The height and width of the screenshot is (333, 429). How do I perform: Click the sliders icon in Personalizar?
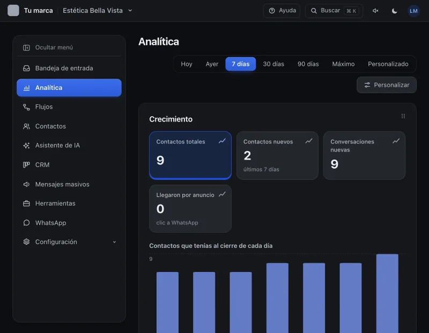pyautogui.click(x=367, y=85)
